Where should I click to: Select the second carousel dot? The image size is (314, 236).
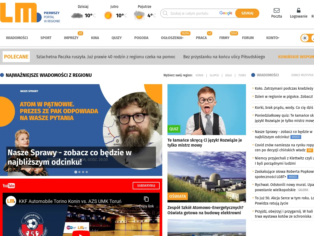click(x=79, y=172)
